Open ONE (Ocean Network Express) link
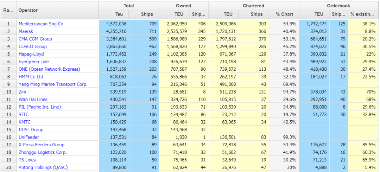380x172 pixels. 49,69
